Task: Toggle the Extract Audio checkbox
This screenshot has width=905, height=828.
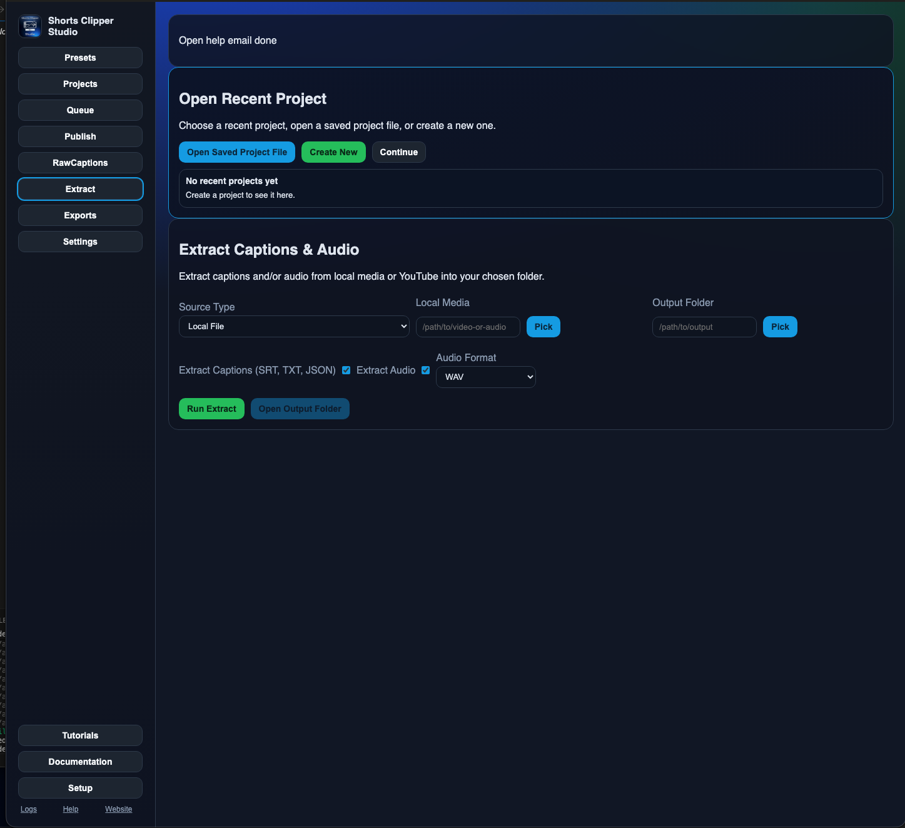Action: point(425,371)
